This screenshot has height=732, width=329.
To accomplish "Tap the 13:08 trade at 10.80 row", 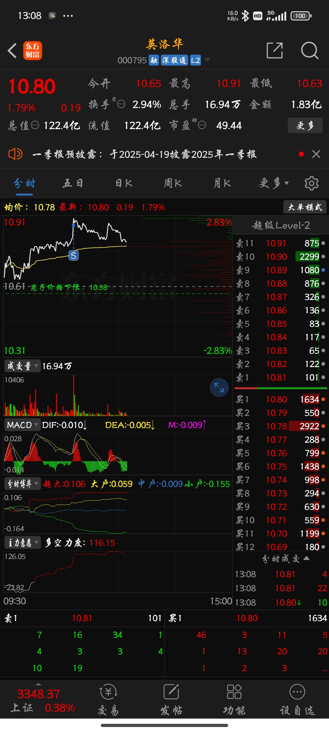I will 281,602.
